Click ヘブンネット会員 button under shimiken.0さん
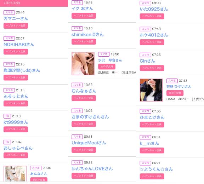The width and height of the screenshot is (204, 184). (x=84, y=42)
